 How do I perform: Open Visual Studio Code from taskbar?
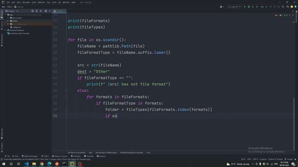coord(27,164)
